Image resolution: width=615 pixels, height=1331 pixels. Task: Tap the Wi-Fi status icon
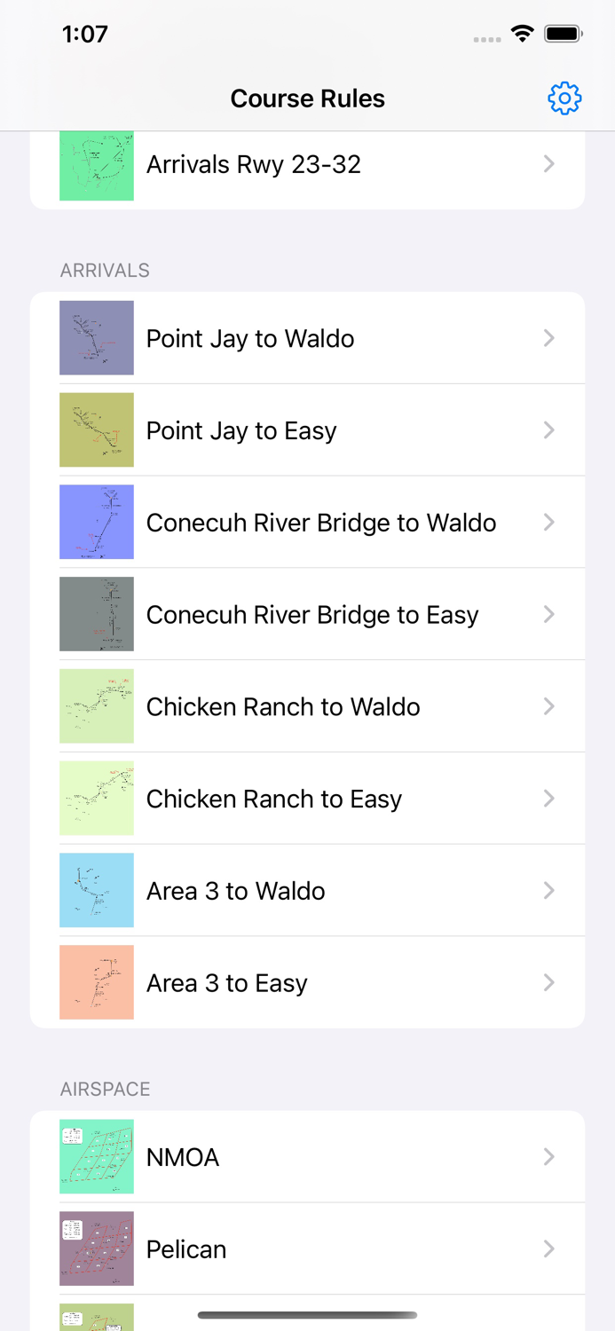[x=523, y=35]
